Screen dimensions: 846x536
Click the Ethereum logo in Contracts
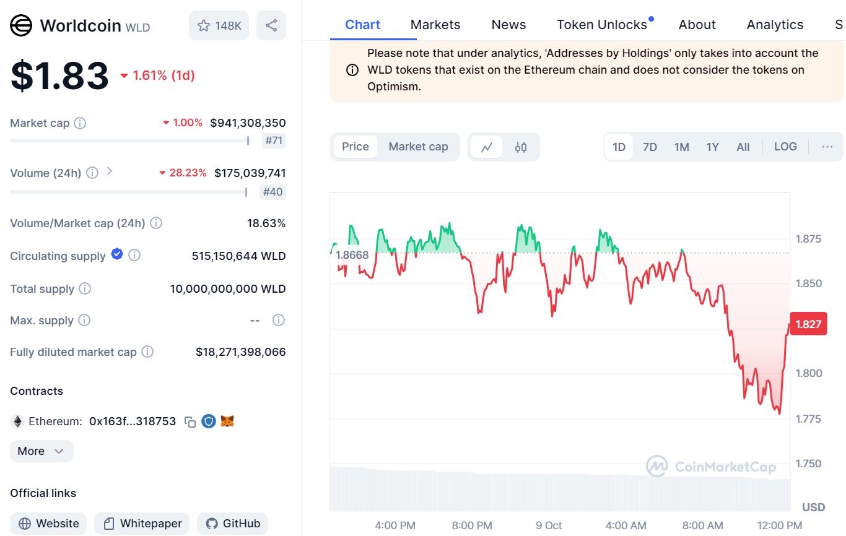17,421
